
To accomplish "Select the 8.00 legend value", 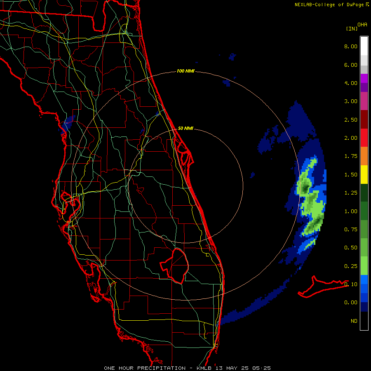I will [x=350, y=46].
